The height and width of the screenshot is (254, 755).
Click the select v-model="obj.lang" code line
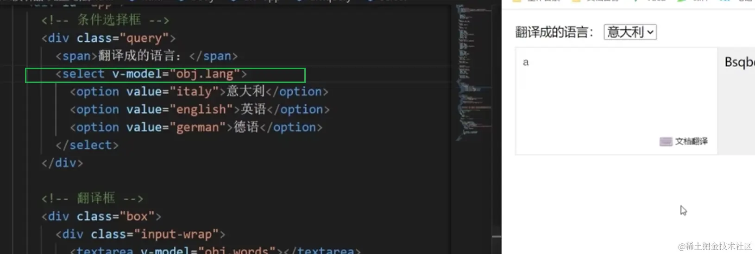click(x=151, y=74)
